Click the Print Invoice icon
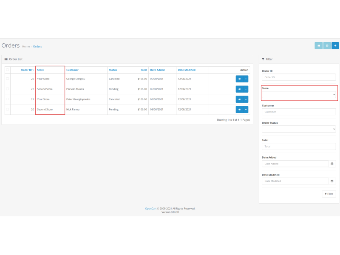Screen dimensions: 340x255 pos(327,45)
